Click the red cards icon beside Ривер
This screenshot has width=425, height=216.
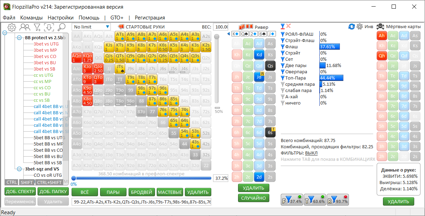[x=246, y=27]
